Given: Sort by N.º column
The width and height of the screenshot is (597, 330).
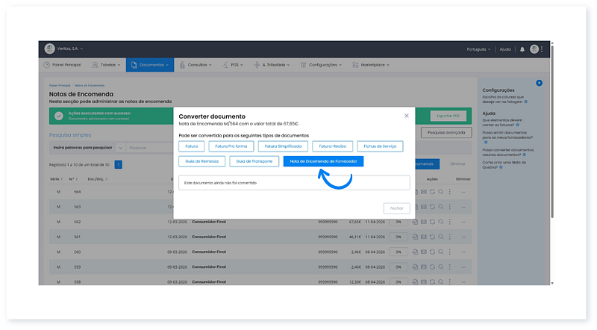Looking at the screenshot, I should click(x=73, y=178).
